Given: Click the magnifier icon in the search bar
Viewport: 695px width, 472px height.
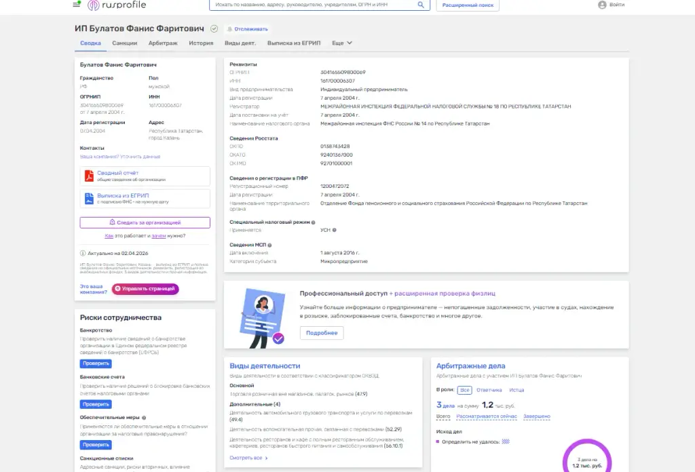Looking at the screenshot, I should coord(421,5).
